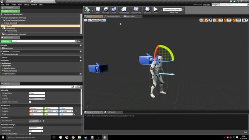Click the Field Of View value slider

click(36, 131)
